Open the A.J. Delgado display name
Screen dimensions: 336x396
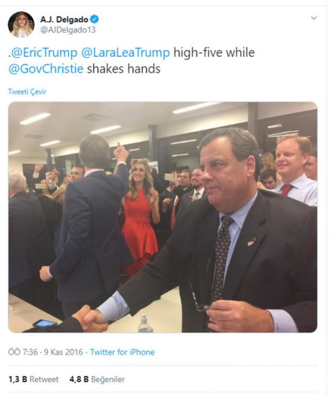pyautogui.click(x=64, y=20)
